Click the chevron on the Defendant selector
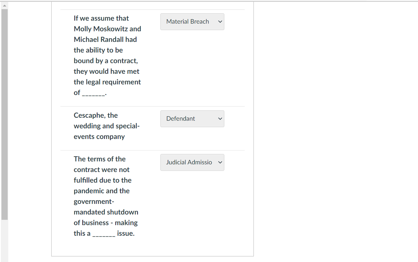Viewport: 418px width, 262px height. [220, 119]
